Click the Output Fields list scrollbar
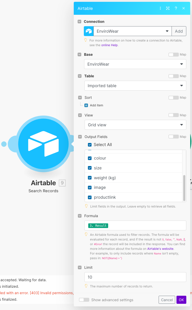 (x=184, y=188)
